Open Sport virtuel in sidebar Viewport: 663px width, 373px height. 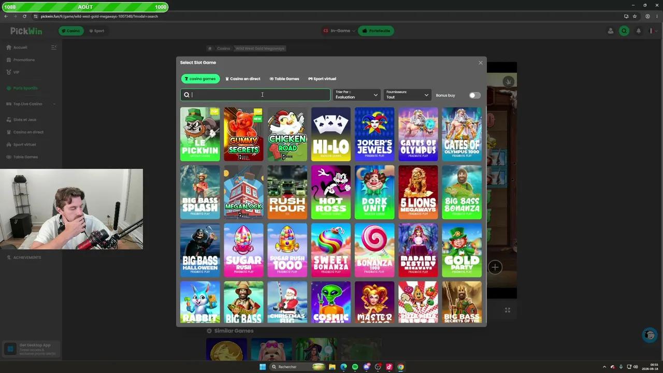[x=21, y=145]
